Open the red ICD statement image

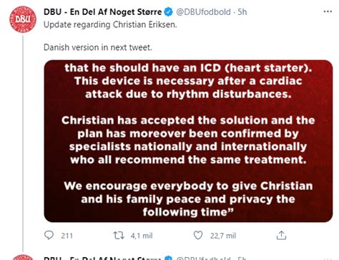coord(188,141)
